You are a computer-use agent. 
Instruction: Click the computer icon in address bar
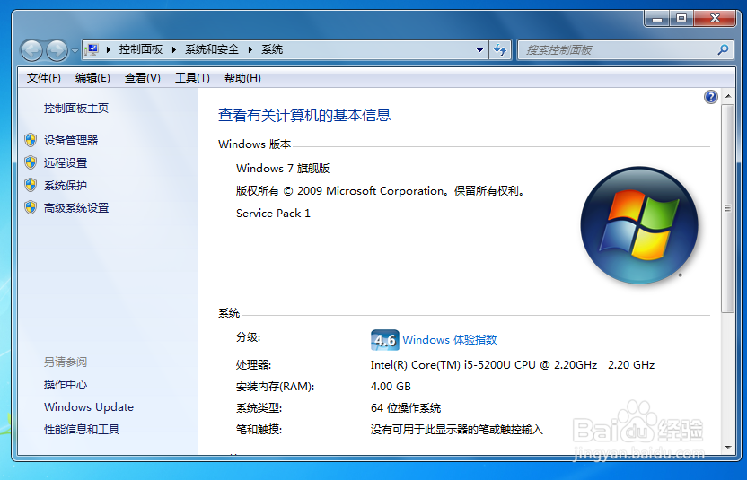[92, 49]
